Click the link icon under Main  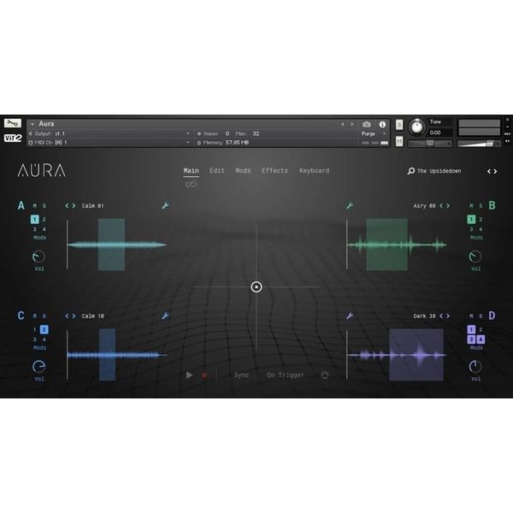[x=191, y=185]
